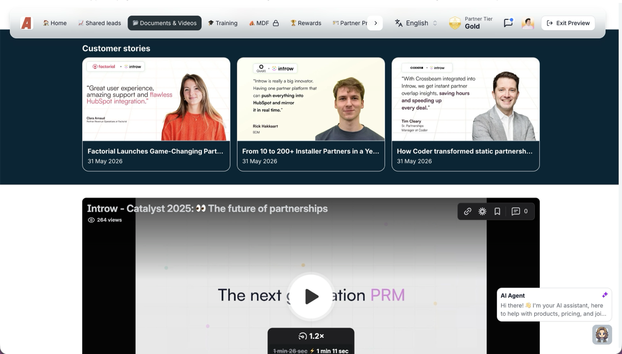Screen dimensions: 622x354
Task: Open the AI Agent greeting message
Action: point(554,305)
